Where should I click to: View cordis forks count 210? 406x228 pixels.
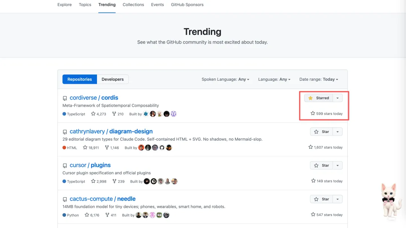[x=118, y=114]
